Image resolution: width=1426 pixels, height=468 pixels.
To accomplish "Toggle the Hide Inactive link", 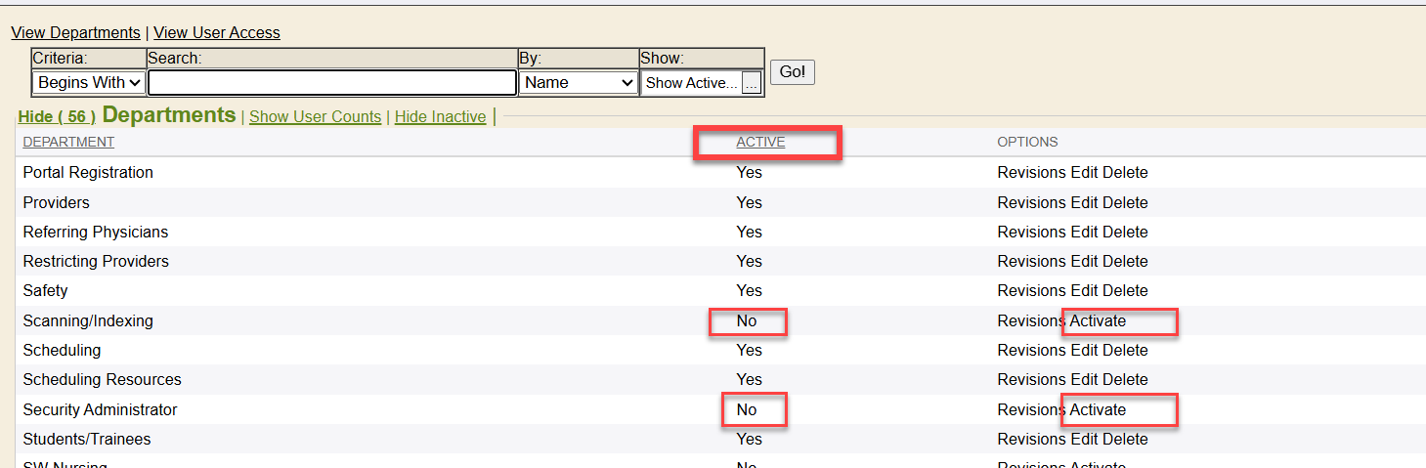I will pos(440,116).
